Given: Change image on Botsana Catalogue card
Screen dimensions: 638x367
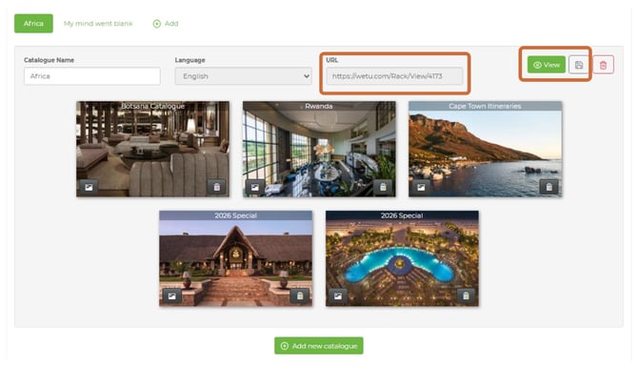Looking at the screenshot, I should click(x=89, y=188).
